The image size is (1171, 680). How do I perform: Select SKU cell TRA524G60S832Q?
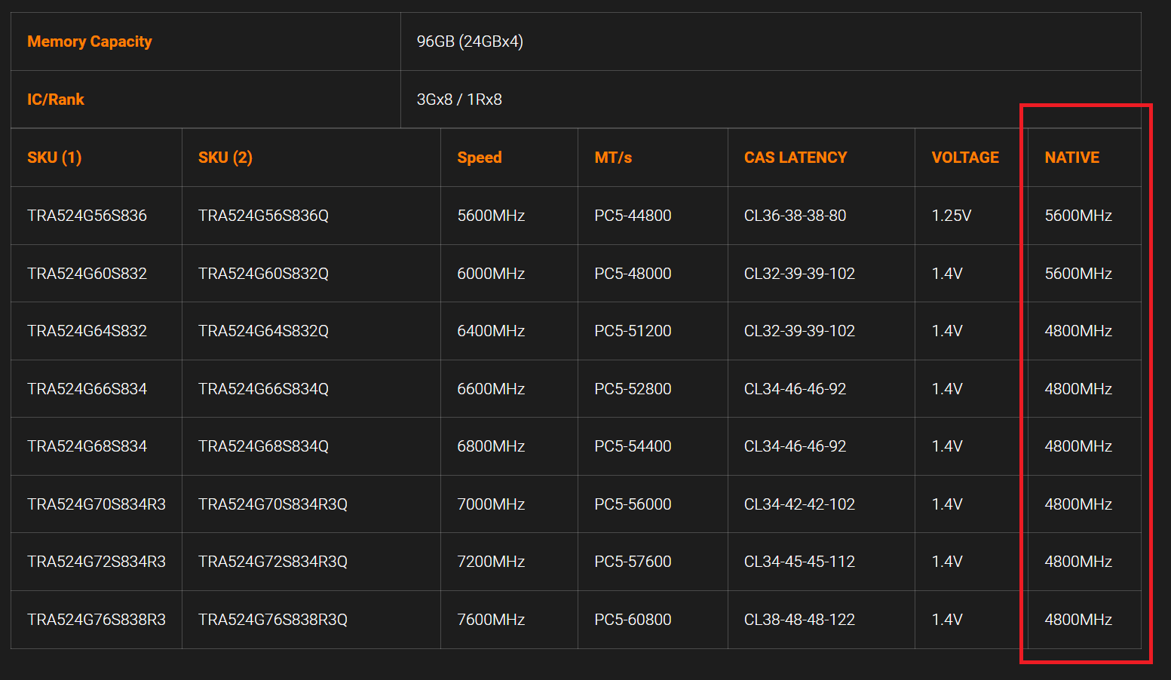tap(263, 274)
